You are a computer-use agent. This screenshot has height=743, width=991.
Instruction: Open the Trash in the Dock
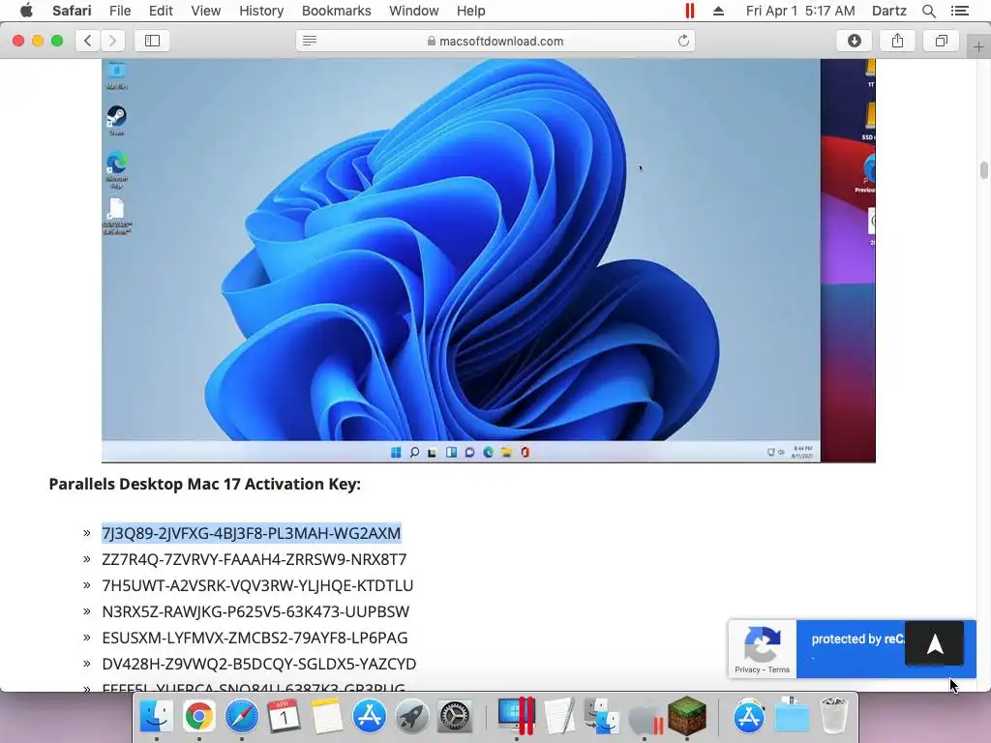834,717
